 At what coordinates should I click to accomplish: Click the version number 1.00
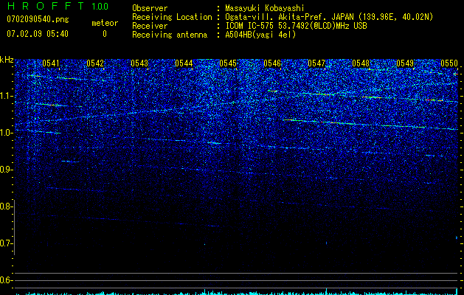pos(100,6)
